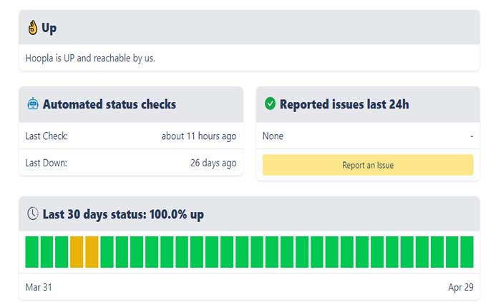Click the 'Last Check:' label
The image size is (501, 307).
(47, 136)
